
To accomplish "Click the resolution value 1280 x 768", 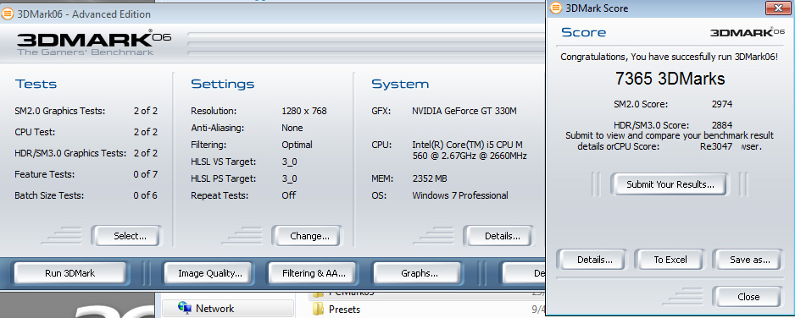I will [x=304, y=111].
